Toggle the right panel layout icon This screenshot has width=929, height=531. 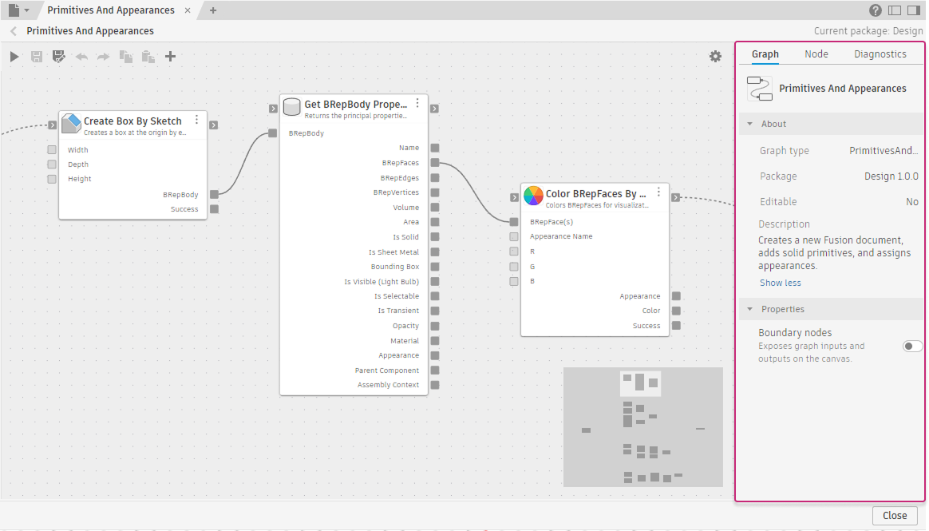[x=914, y=10]
